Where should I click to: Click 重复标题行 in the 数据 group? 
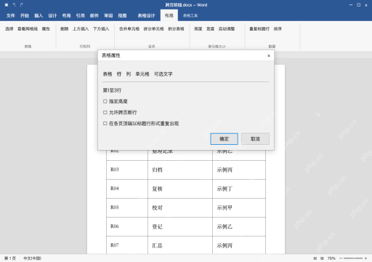259,29
